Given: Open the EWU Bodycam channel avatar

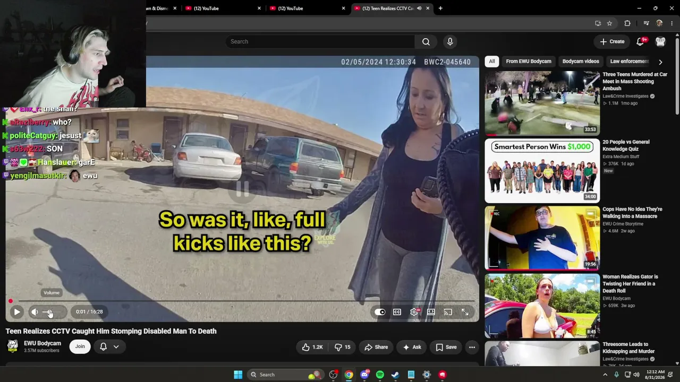Looking at the screenshot, I should (12, 346).
